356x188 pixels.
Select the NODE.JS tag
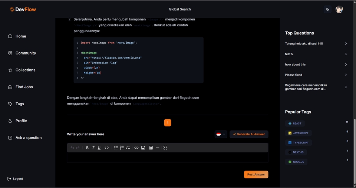click(296, 162)
